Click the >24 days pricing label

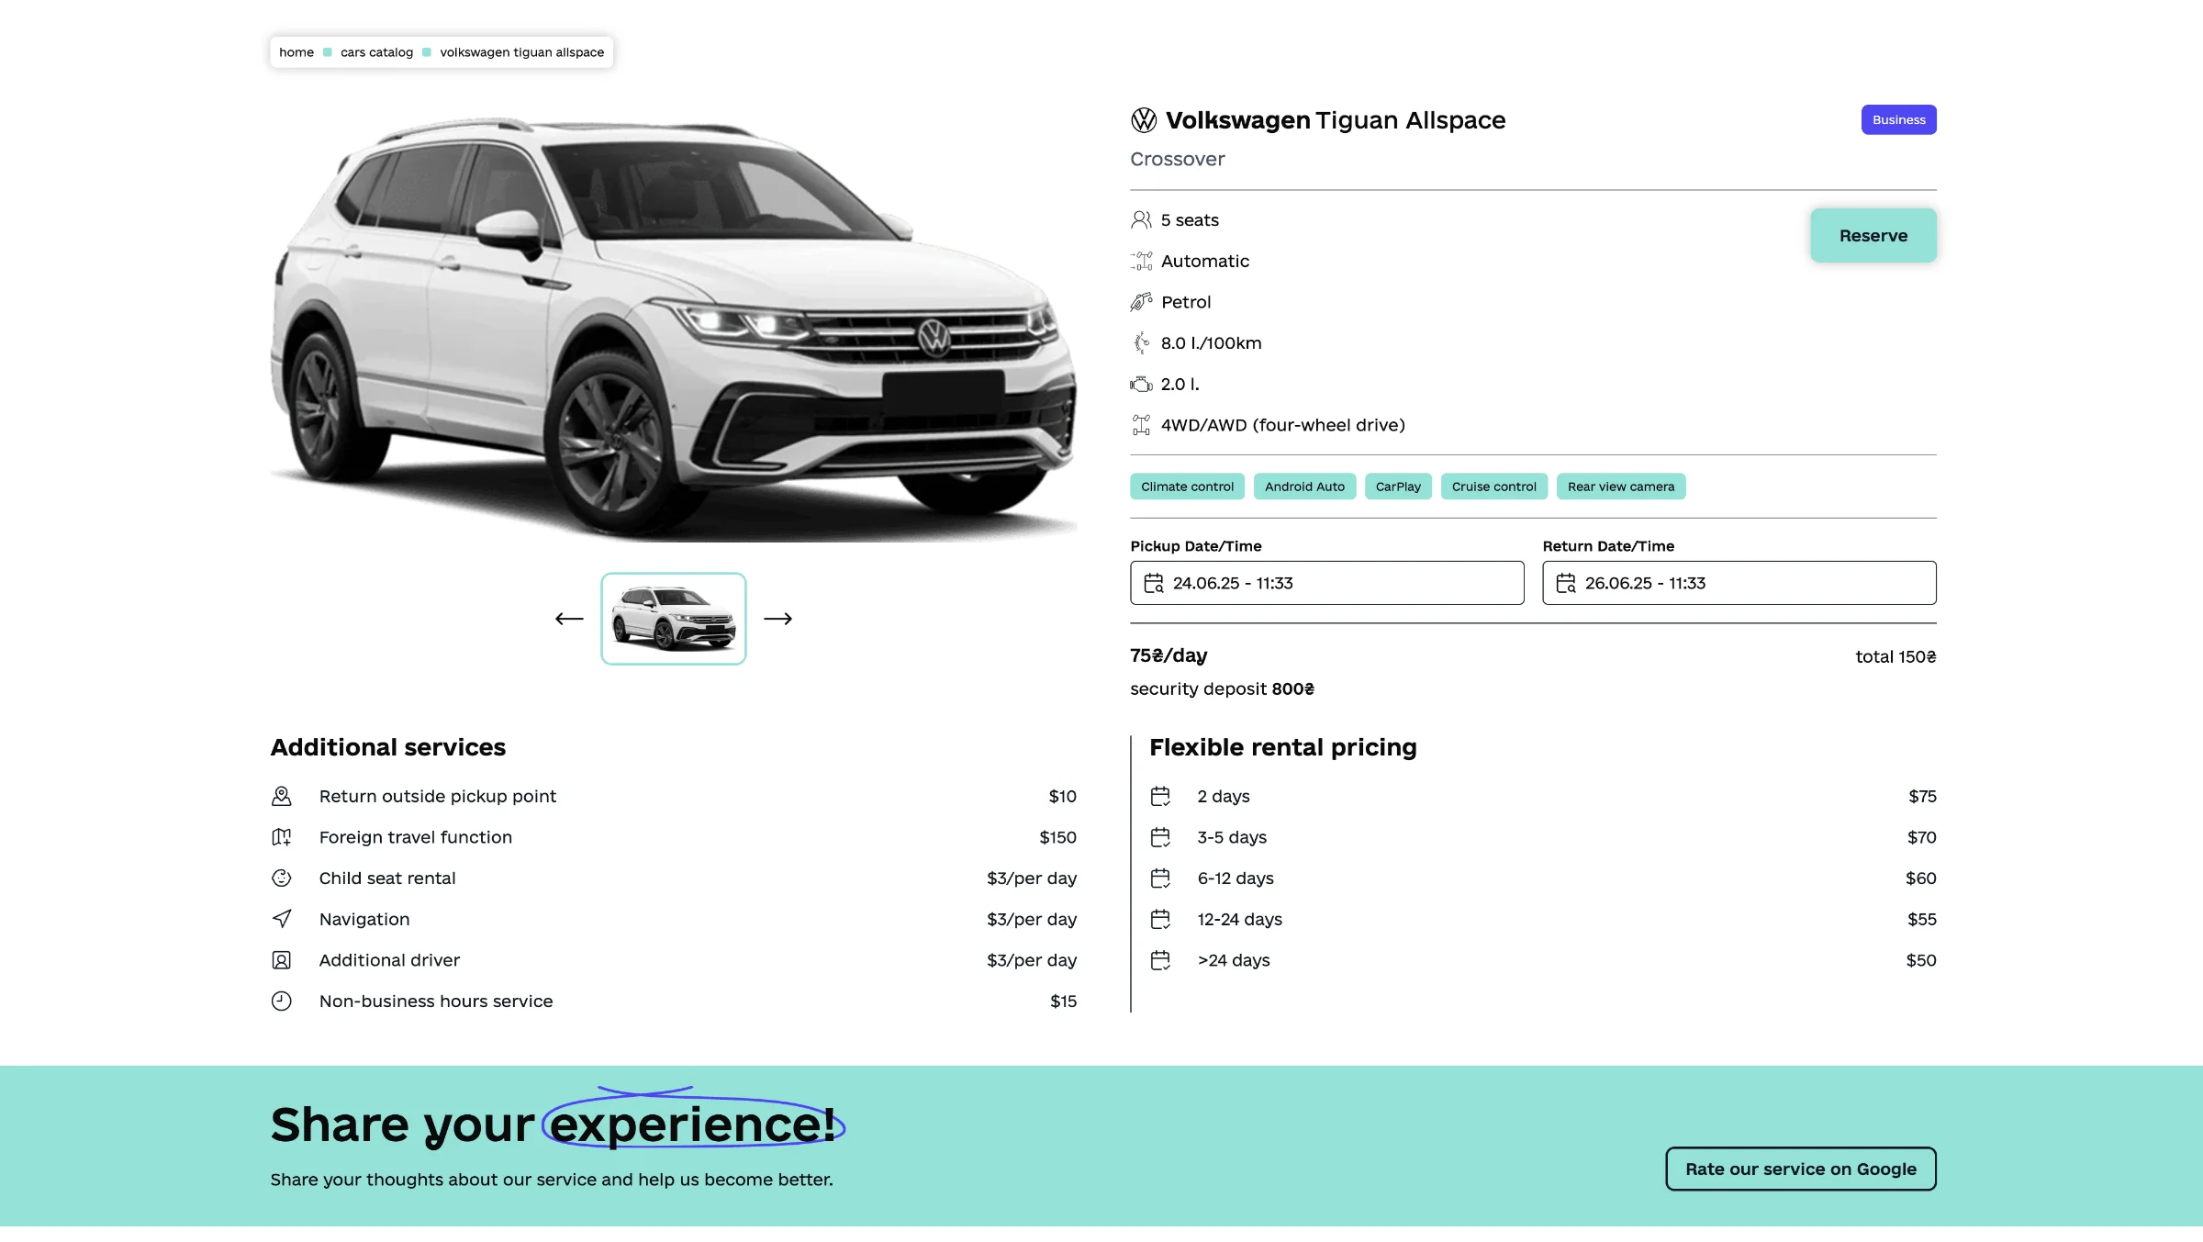[1234, 960]
